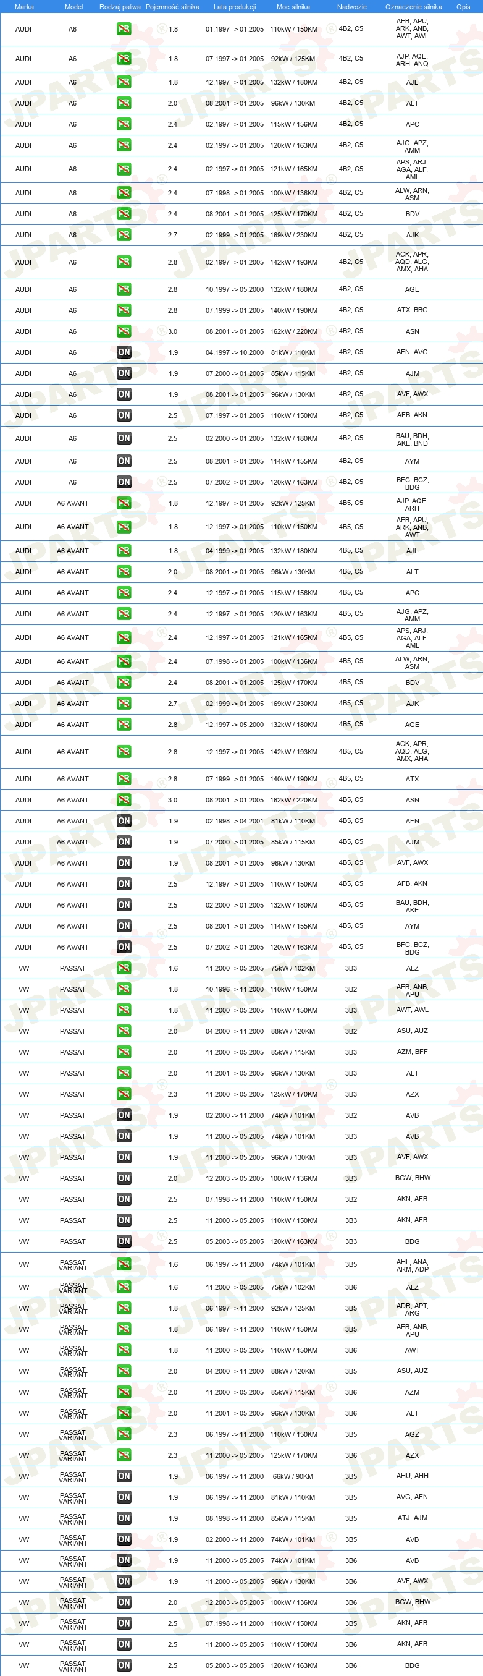Click petrol icon in 'ADR, APT, ARG' row

click(x=124, y=1308)
